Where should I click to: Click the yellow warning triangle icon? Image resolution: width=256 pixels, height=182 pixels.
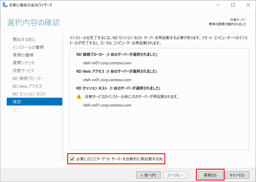click(x=79, y=97)
